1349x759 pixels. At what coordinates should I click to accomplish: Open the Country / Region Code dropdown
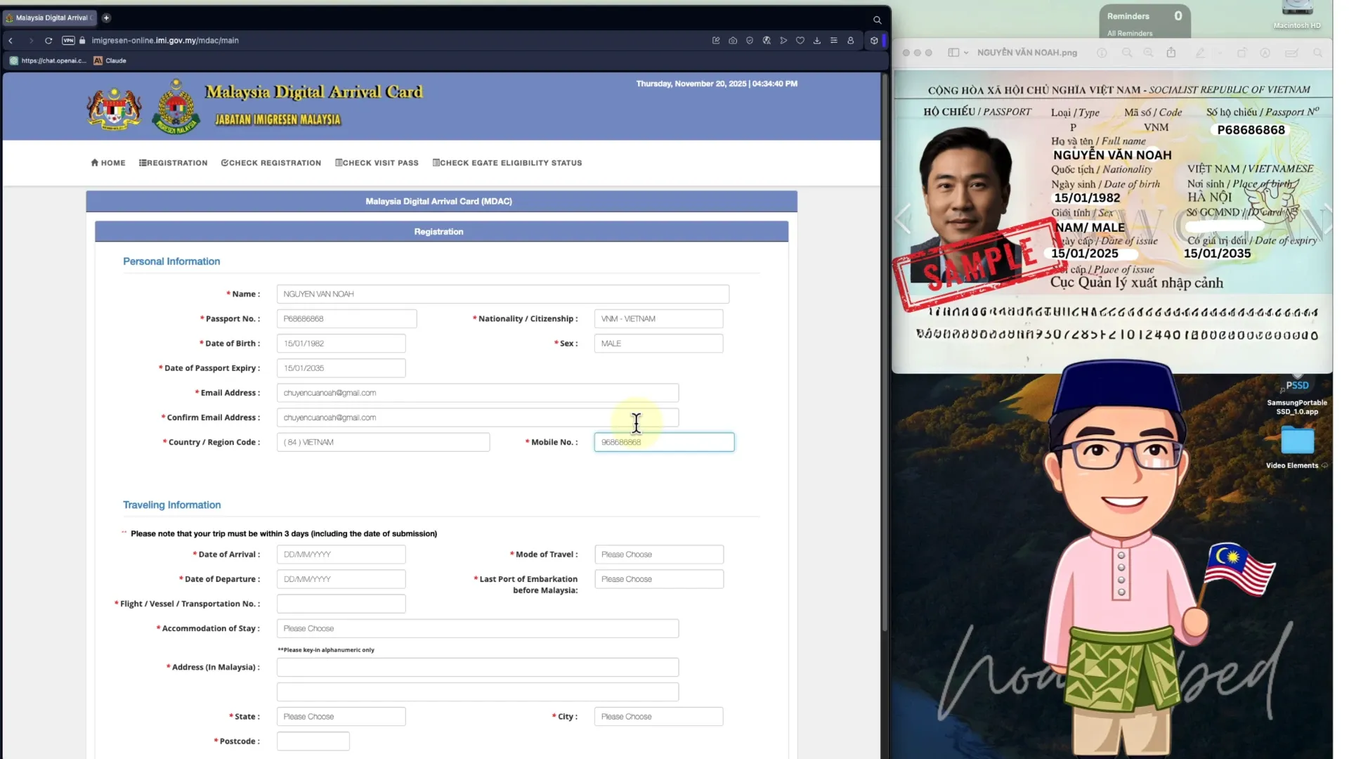(x=383, y=442)
